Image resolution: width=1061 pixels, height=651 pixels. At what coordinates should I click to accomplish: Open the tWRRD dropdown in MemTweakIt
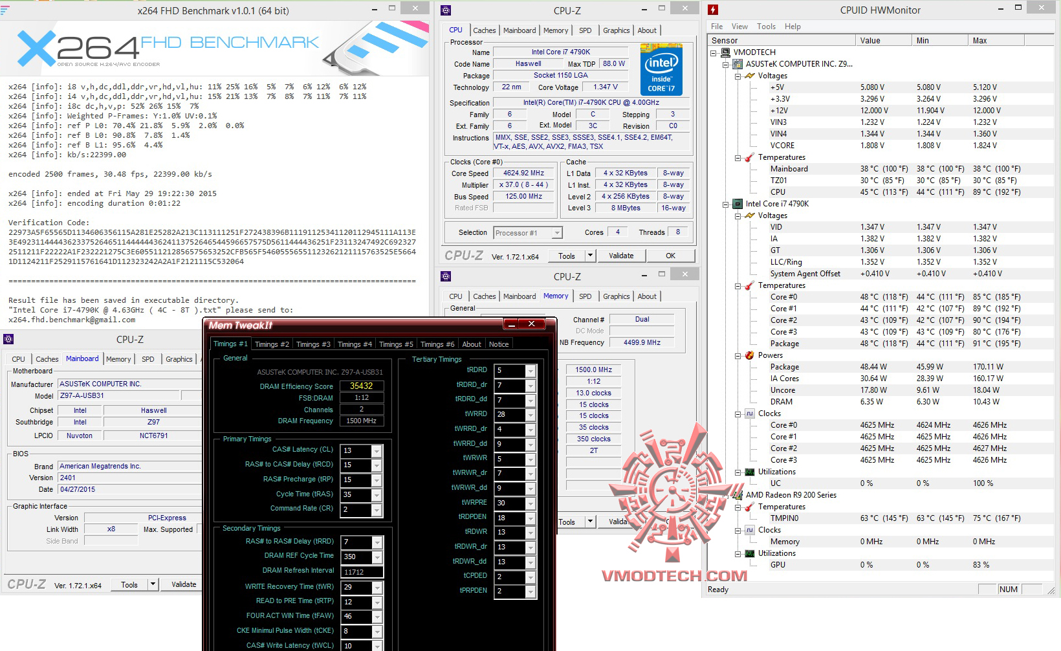tap(530, 415)
